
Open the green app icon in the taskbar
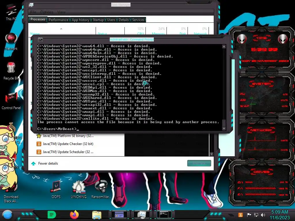point(52,215)
